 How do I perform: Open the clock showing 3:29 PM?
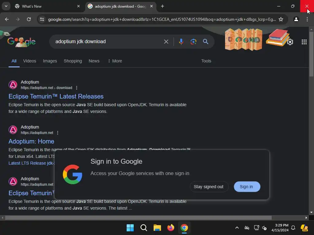click(280, 228)
